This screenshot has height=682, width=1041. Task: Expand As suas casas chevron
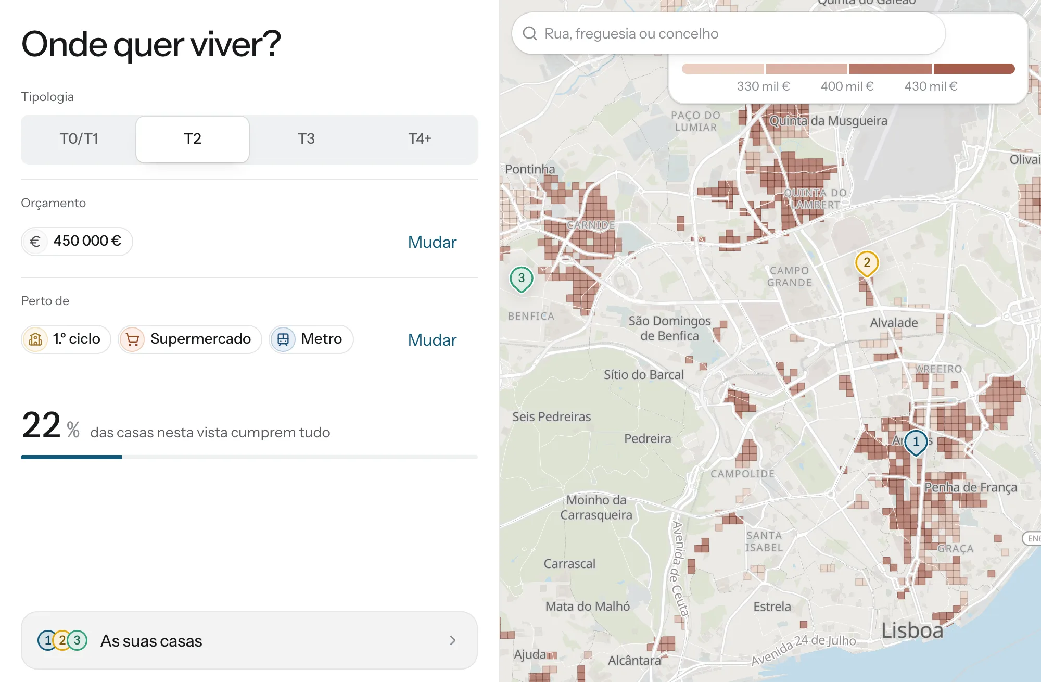tap(453, 640)
